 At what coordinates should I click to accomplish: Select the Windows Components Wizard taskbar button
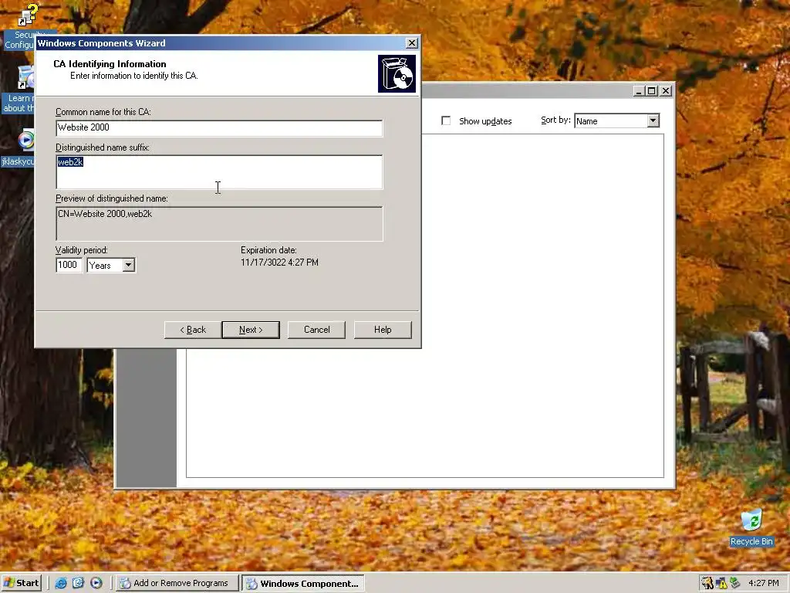(x=302, y=583)
